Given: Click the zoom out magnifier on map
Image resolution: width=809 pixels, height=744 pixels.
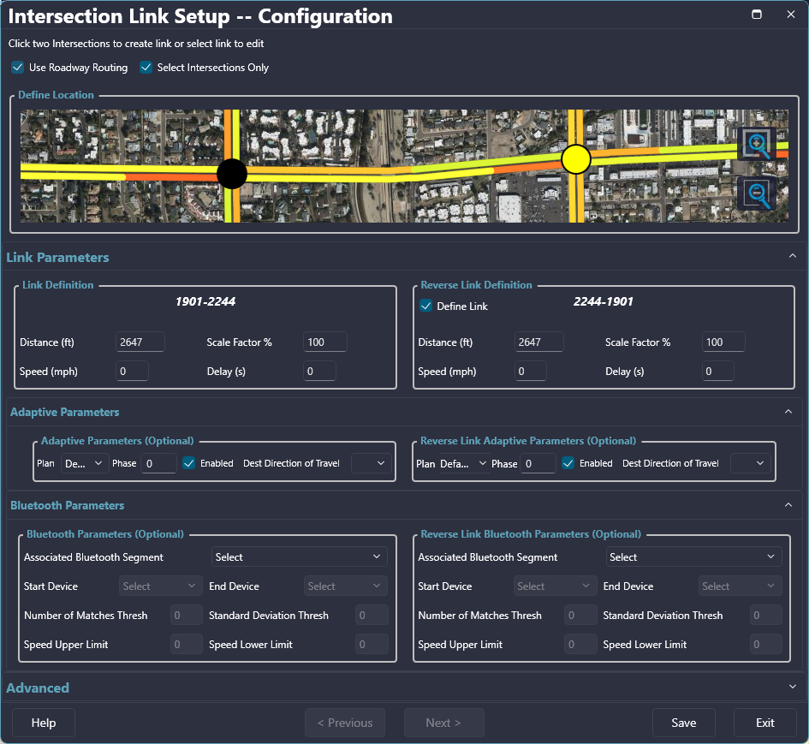Looking at the screenshot, I should (x=757, y=194).
